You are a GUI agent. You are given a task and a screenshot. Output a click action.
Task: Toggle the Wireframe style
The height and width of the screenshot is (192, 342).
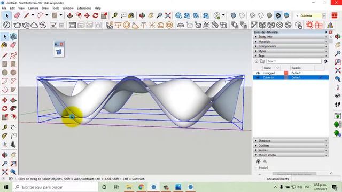pos(252,15)
